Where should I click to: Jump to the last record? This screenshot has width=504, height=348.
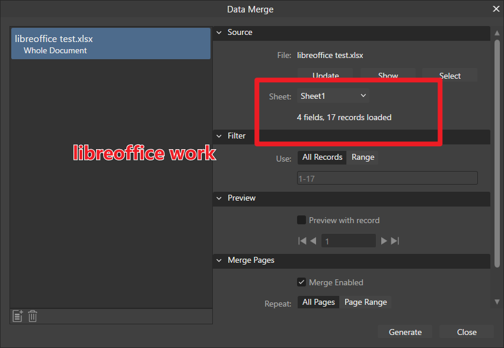(x=394, y=241)
